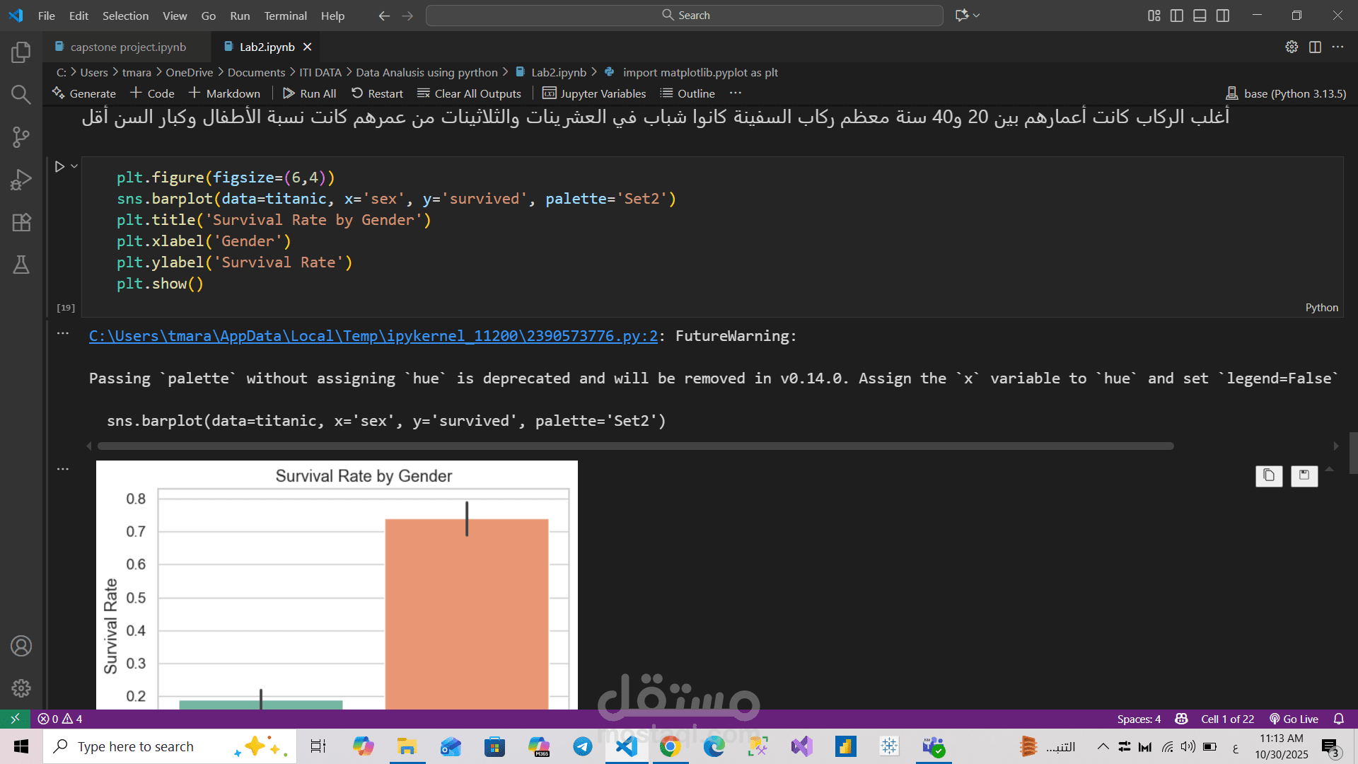Click the horizontal output scrollbar

tap(635, 446)
